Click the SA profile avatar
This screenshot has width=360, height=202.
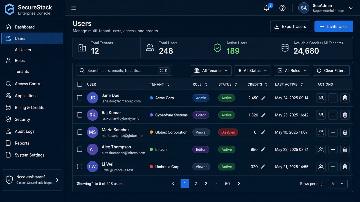point(304,8)
